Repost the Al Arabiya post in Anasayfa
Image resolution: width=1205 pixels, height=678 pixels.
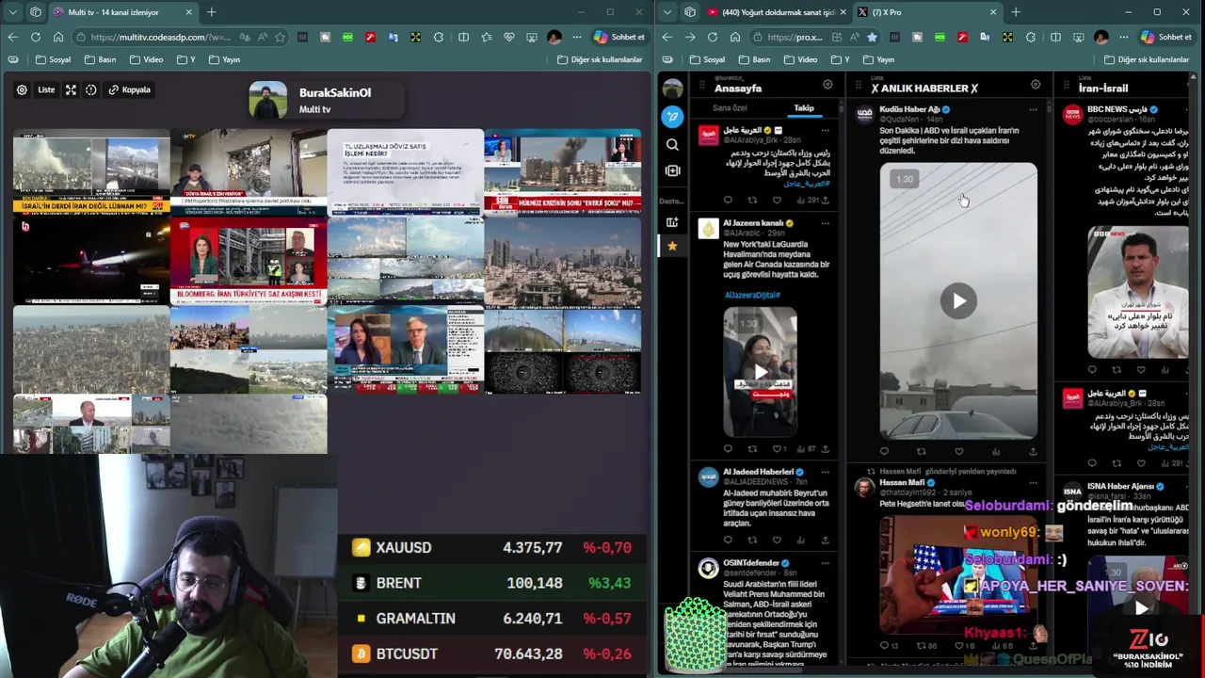752,200
